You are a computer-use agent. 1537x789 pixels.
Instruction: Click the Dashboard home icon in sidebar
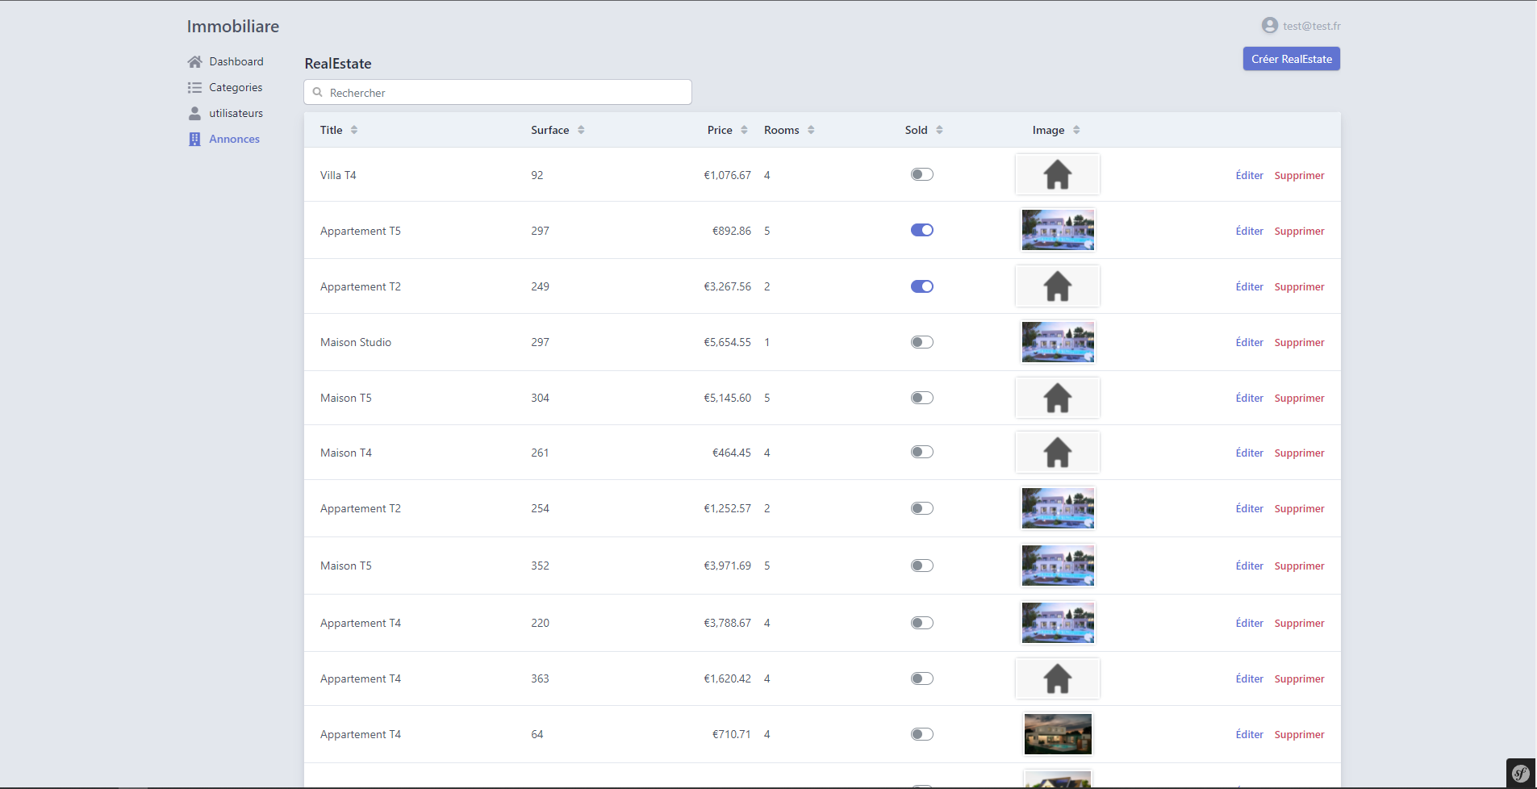click(194, 62)
